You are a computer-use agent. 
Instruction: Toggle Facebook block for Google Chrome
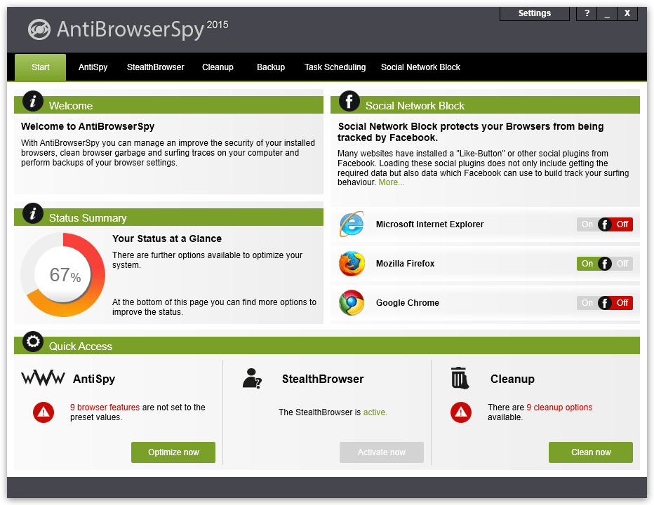point(605,303)
